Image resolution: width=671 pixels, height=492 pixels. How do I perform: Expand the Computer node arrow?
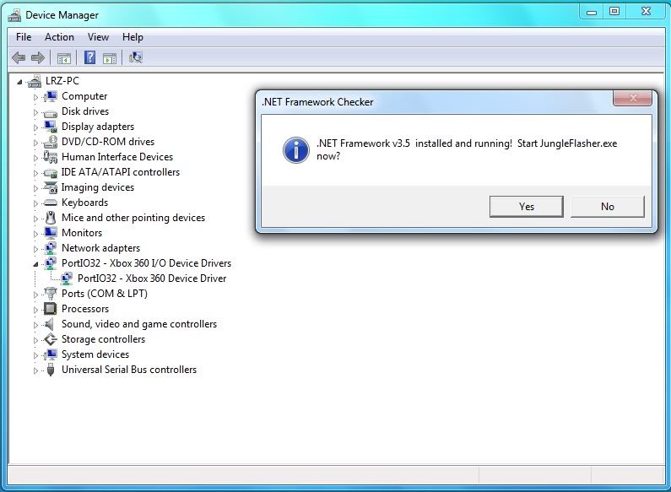click(36, 97)
